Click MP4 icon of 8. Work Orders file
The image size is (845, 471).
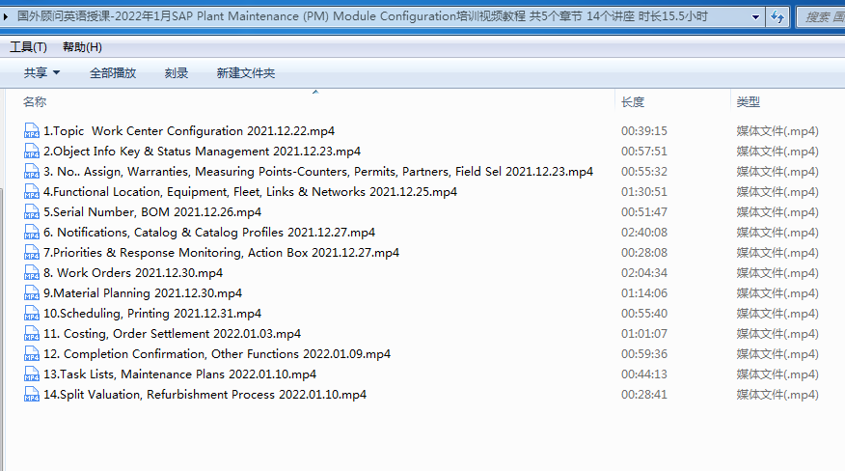click(32, 273)
